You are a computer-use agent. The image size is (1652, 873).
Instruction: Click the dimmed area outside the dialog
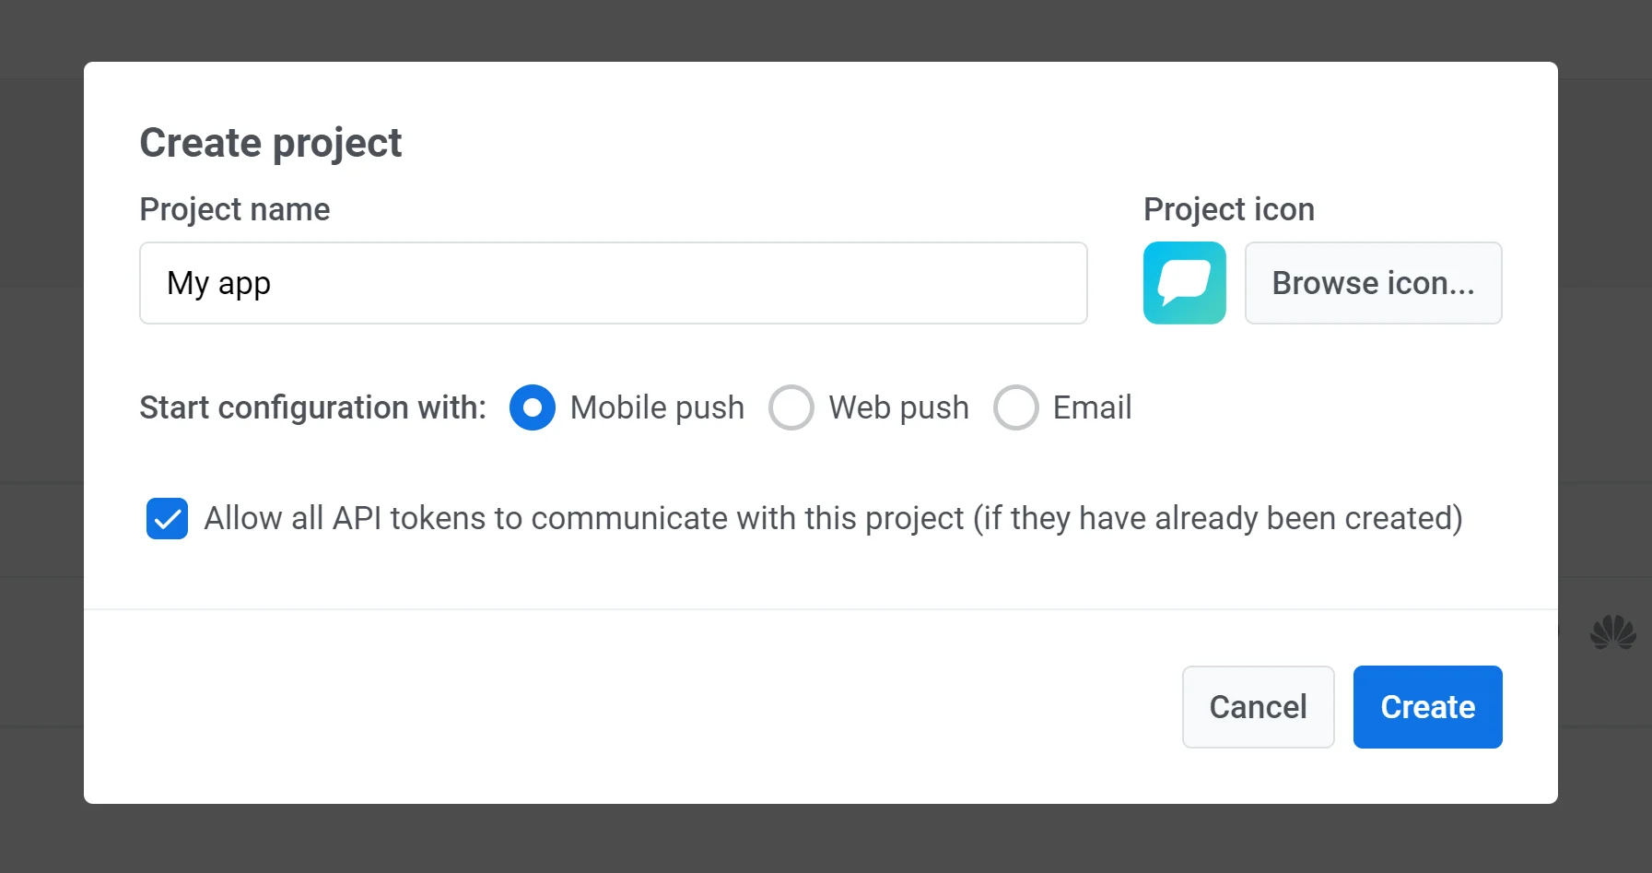click(x=41, y=433)
